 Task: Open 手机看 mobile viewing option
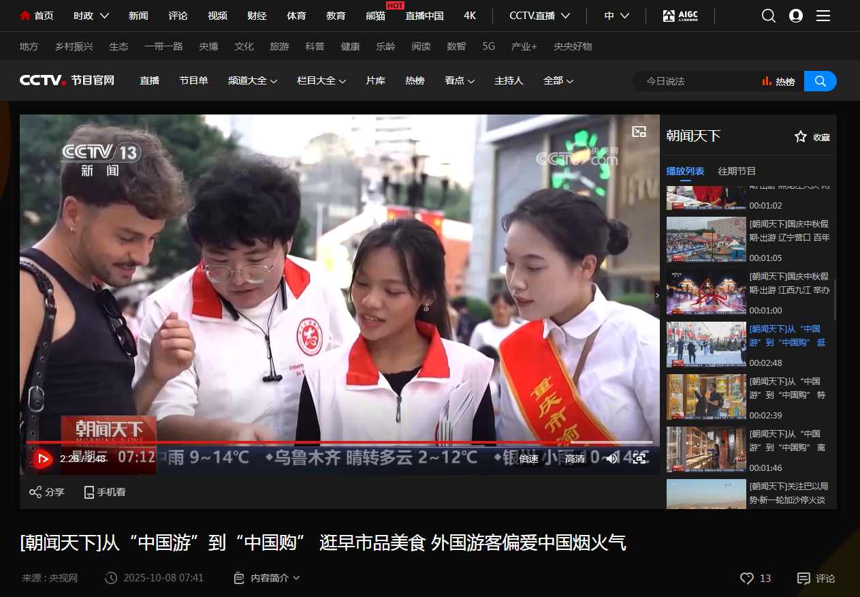pos(105,492)
